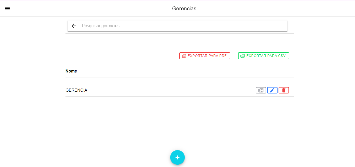Click the Nome column header
The image size is (355, 167).
coord(71,71)
